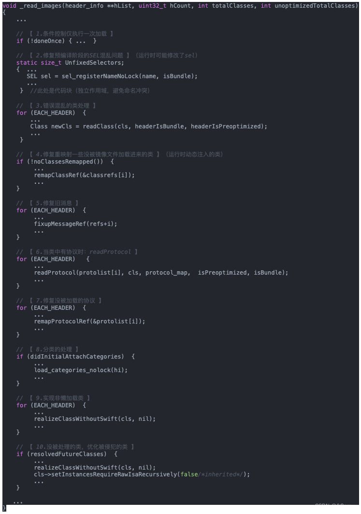Screen dimensions: 361x514
Task: Click the false keyword argument
Action: 189,474
